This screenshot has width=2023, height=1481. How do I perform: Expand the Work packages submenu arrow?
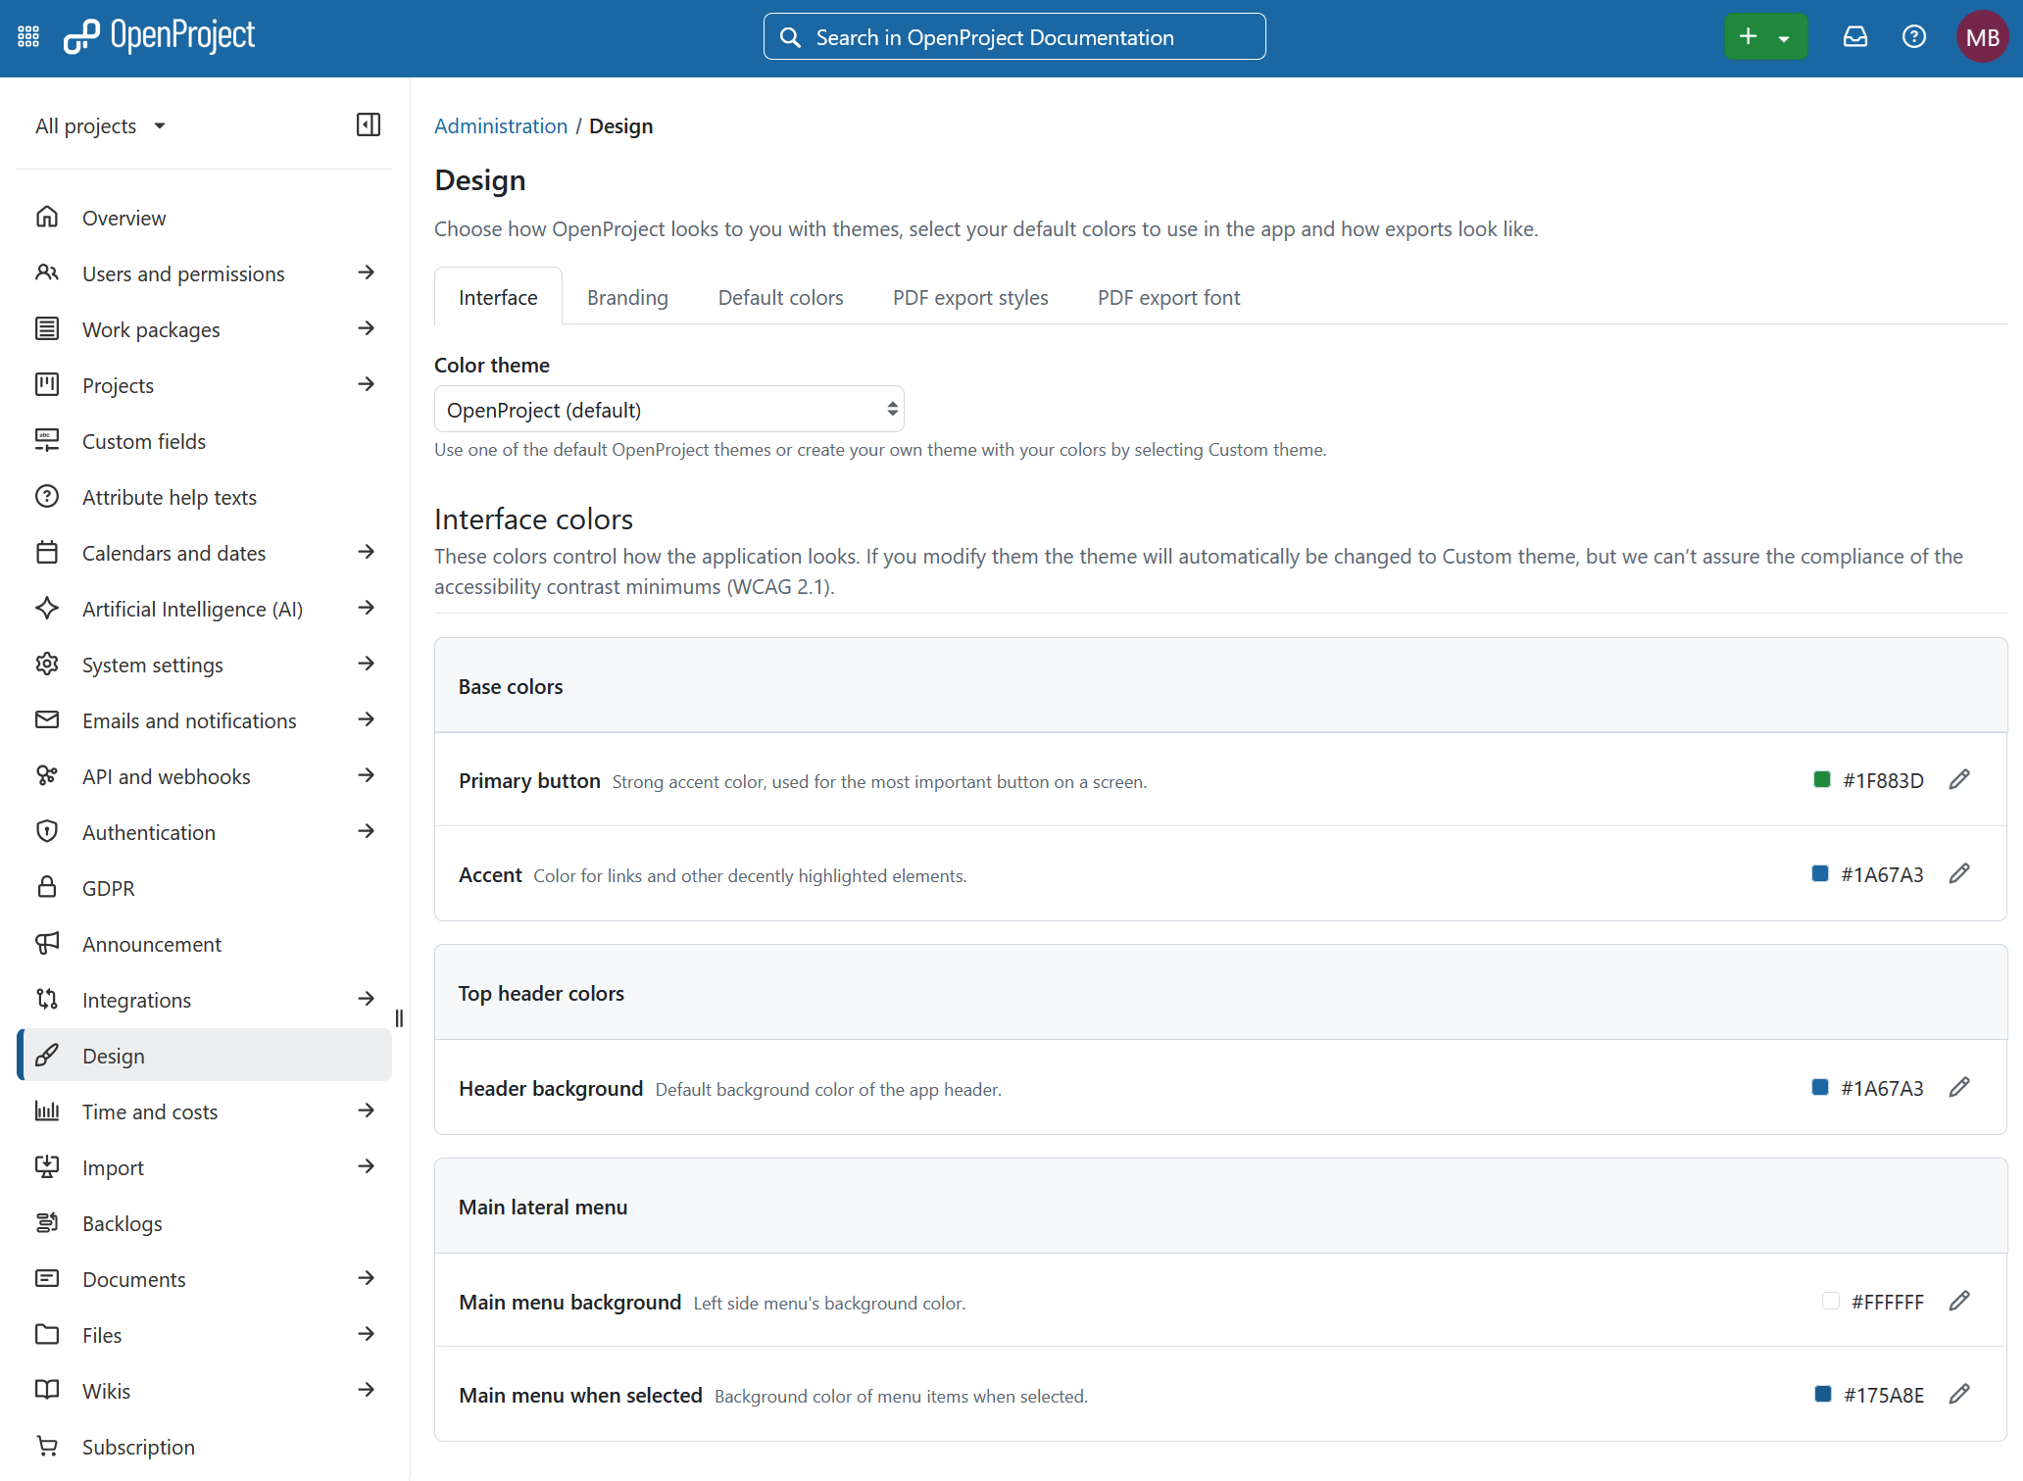click(367, 328)
